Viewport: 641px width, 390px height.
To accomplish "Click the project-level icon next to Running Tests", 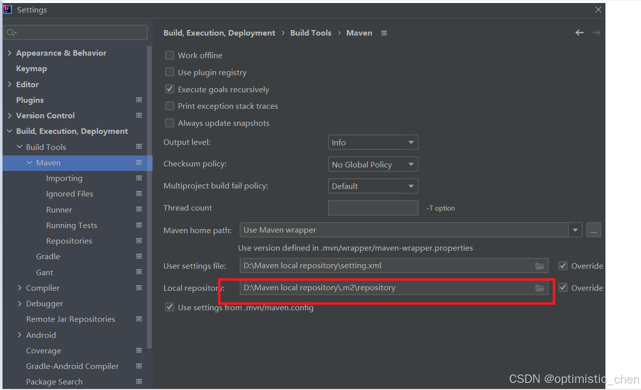I will (x=139, y=225).
